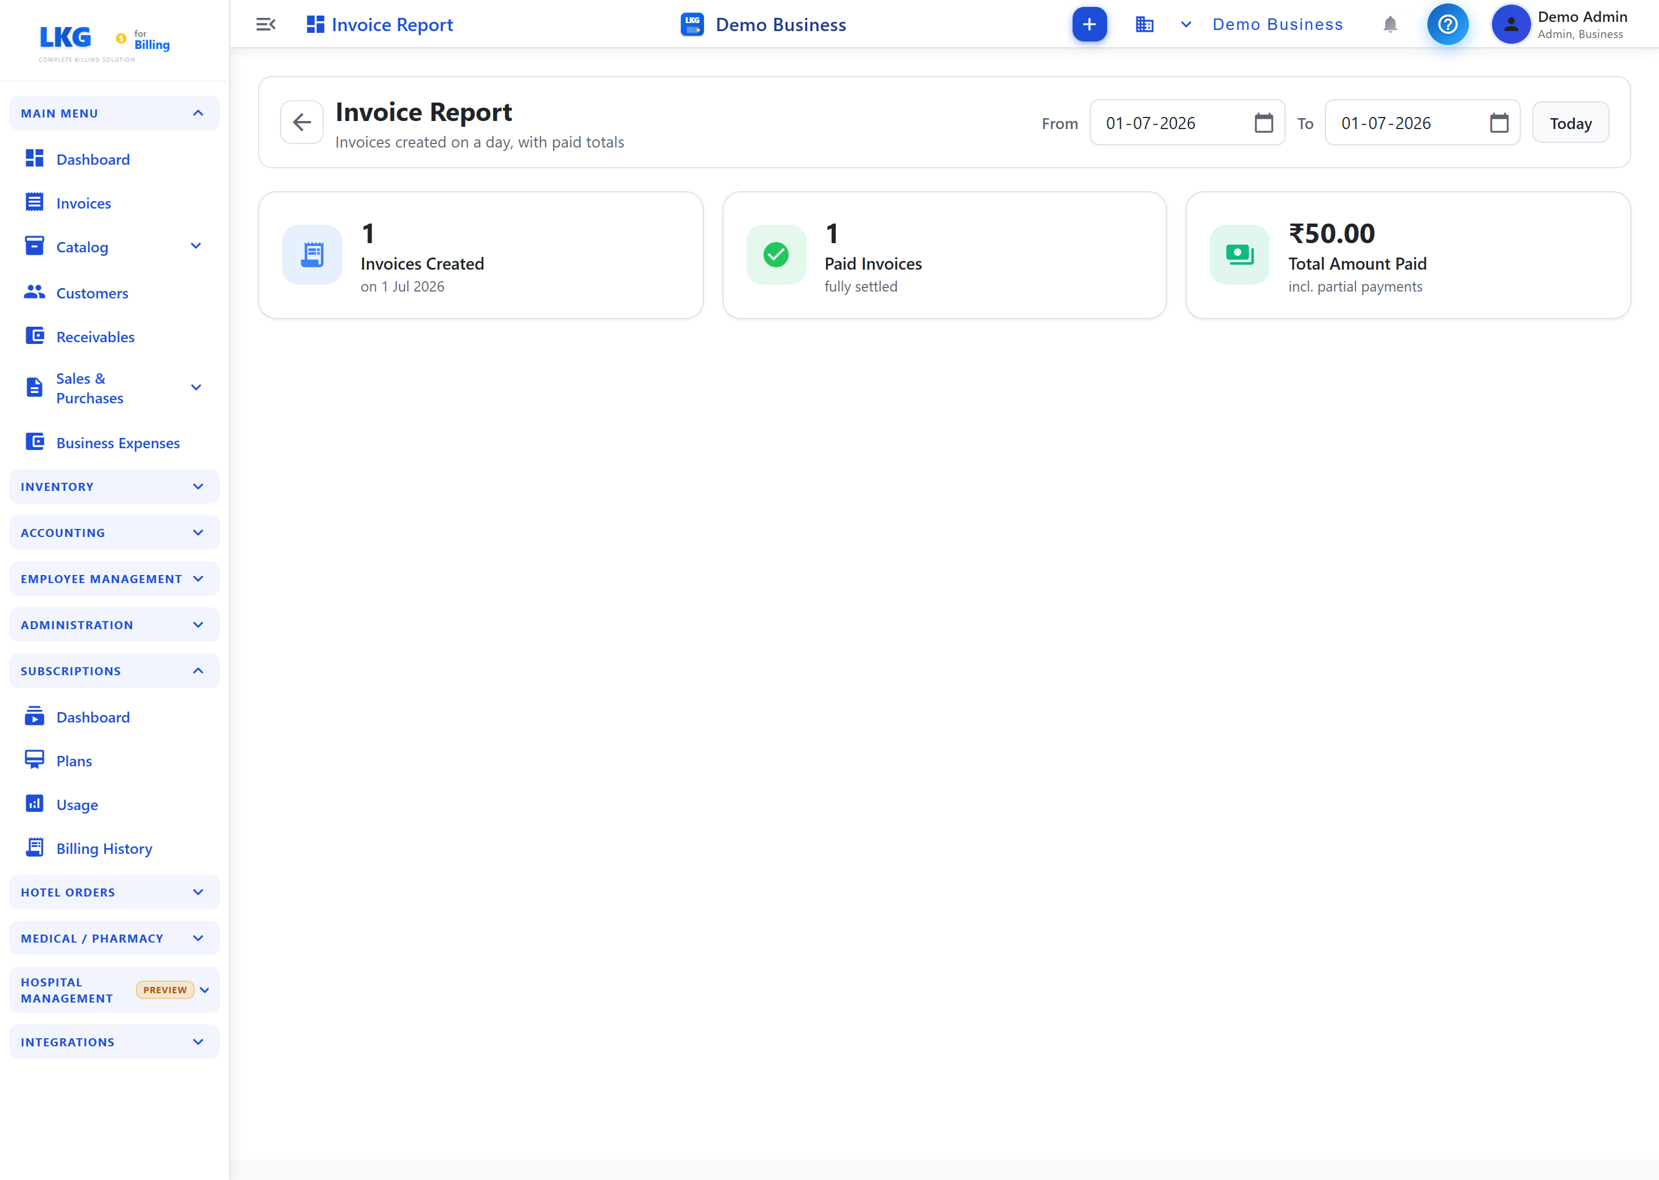This screenshot has height=1180, width=1659.
Task: Click the Paid Invoices green check icon
Action: pos(776,254)
